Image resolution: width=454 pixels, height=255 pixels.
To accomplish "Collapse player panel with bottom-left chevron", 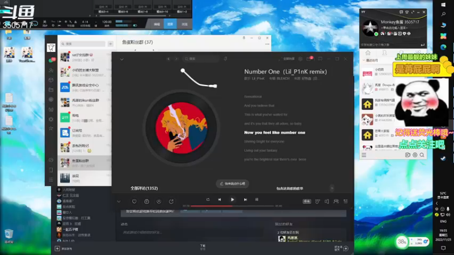I will 119,201.
